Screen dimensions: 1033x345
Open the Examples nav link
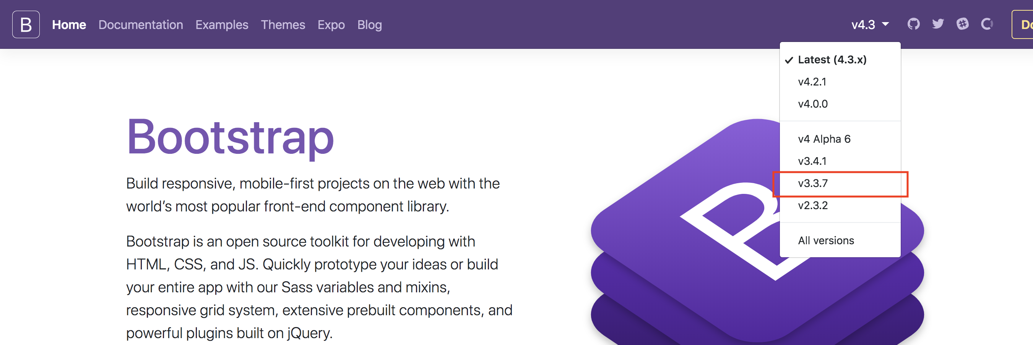[x=222, y=25]
